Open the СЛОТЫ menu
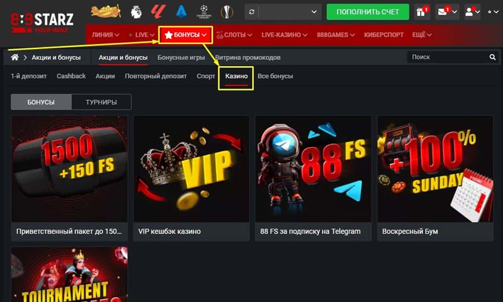This screenshot has height=302, width=503. coord(234,35)
